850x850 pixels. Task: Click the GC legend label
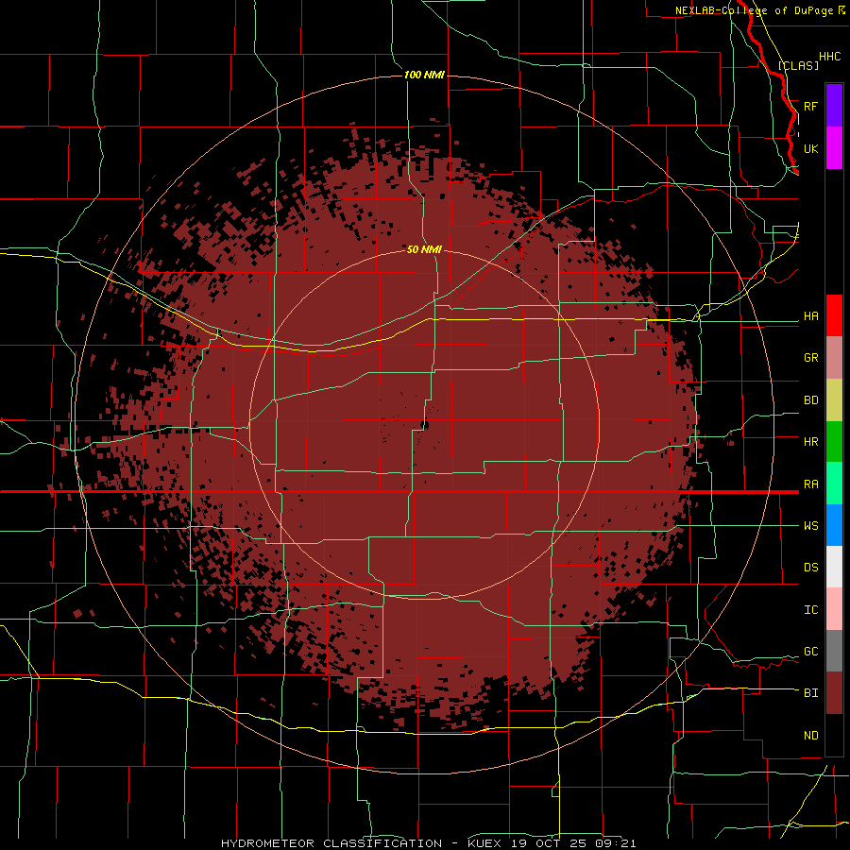pos(811,652)
